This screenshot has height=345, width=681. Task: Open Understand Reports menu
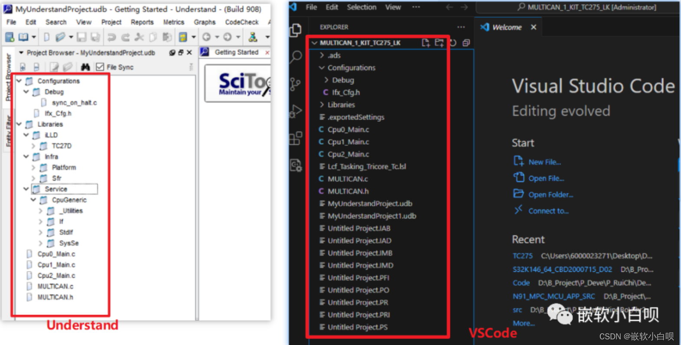142,22
